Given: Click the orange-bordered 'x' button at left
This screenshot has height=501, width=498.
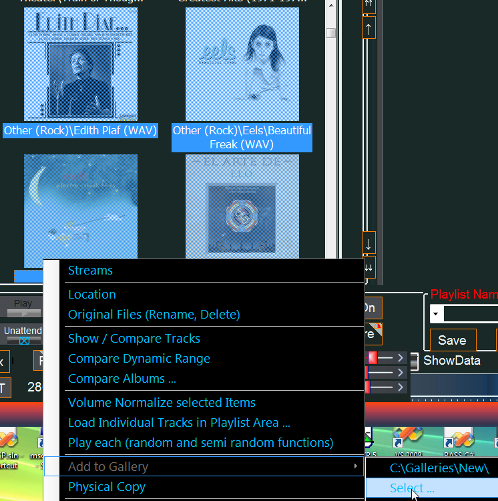Looking at the screenshot, I should [5, 361].
